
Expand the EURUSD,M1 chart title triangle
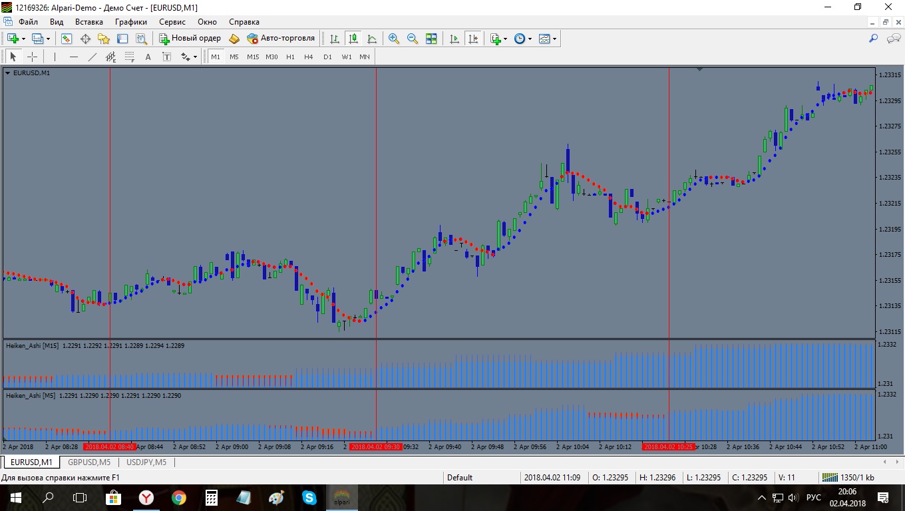tap(8, 73)
